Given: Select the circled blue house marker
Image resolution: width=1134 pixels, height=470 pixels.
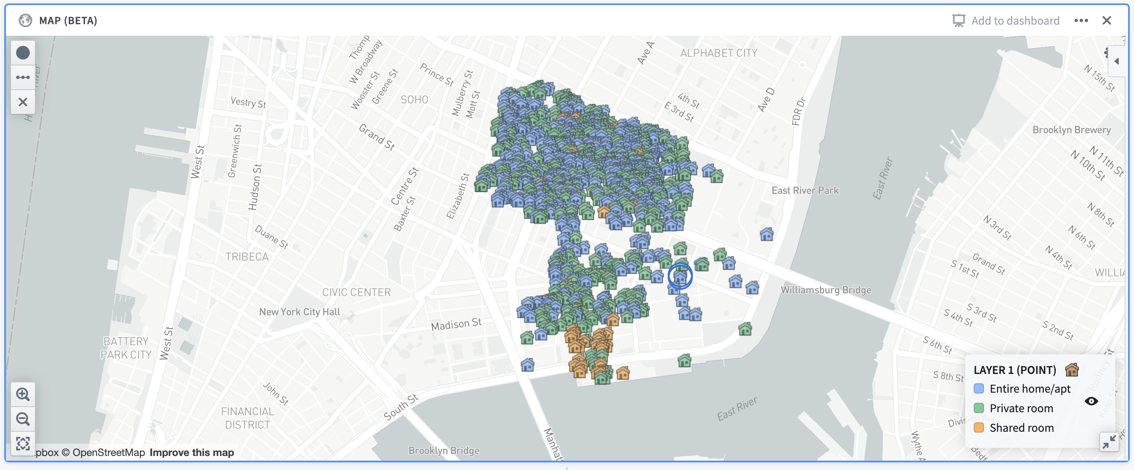Looking at the screenshot, I should 680,276.
